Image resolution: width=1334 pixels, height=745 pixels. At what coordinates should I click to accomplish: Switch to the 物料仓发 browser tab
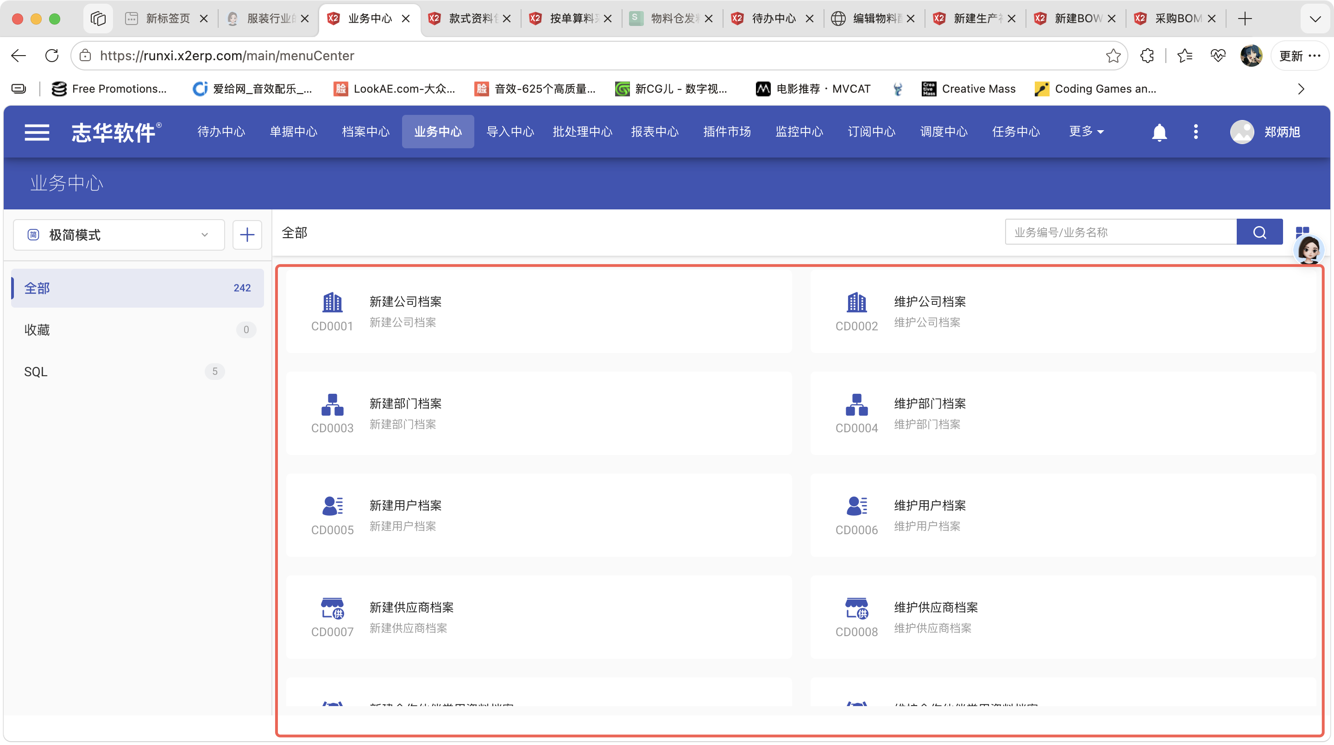click(x=672, y=19)
